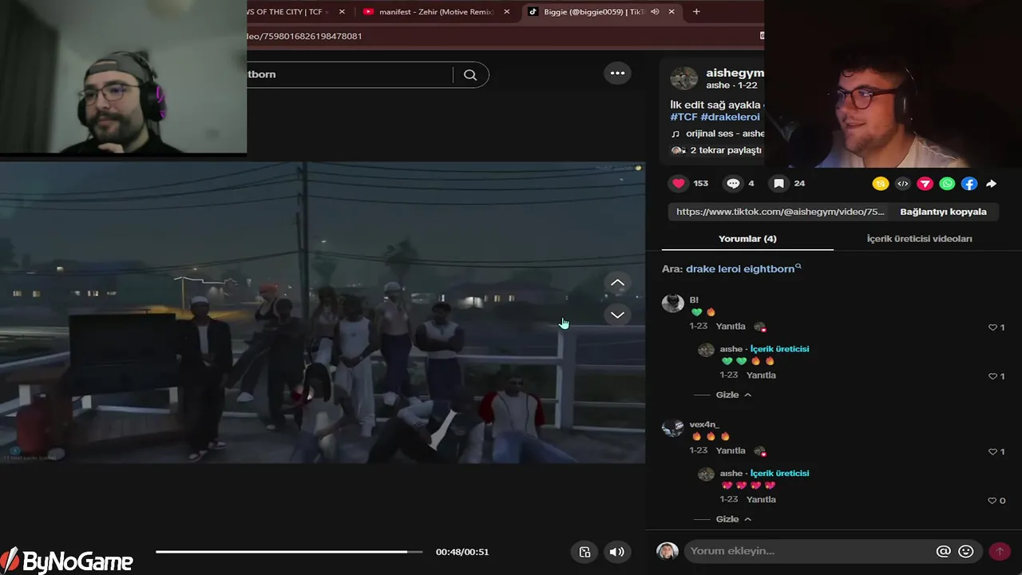Go to next video with down chevron

[x=617, y=315]
